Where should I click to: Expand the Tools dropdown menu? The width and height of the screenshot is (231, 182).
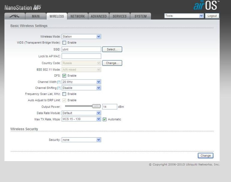[x=184, y=16]
